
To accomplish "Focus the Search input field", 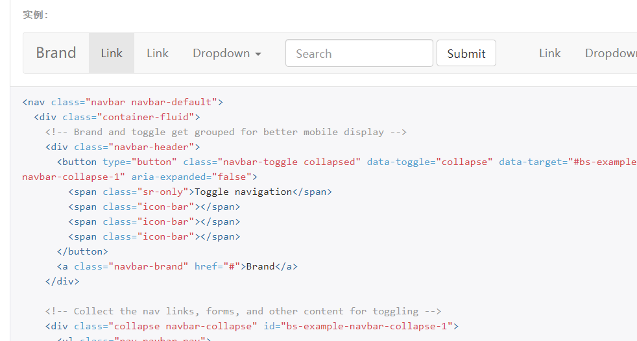I will pos(359,53).
